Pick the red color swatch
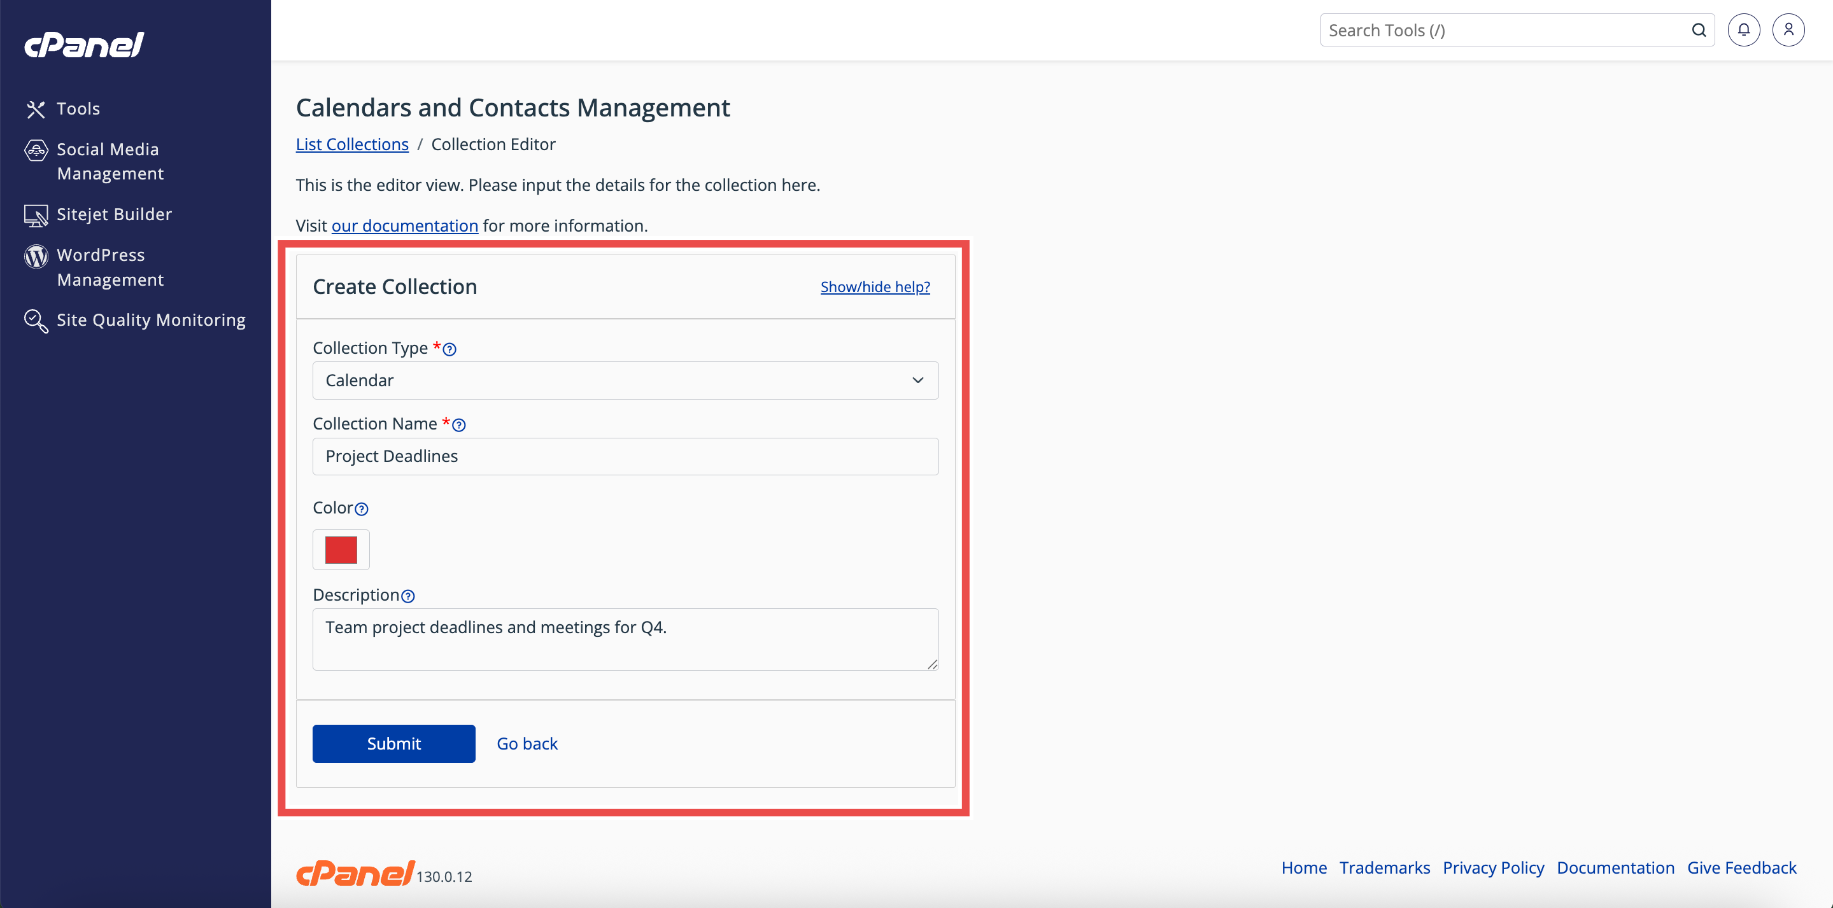1833x908 pixels. 341,550
